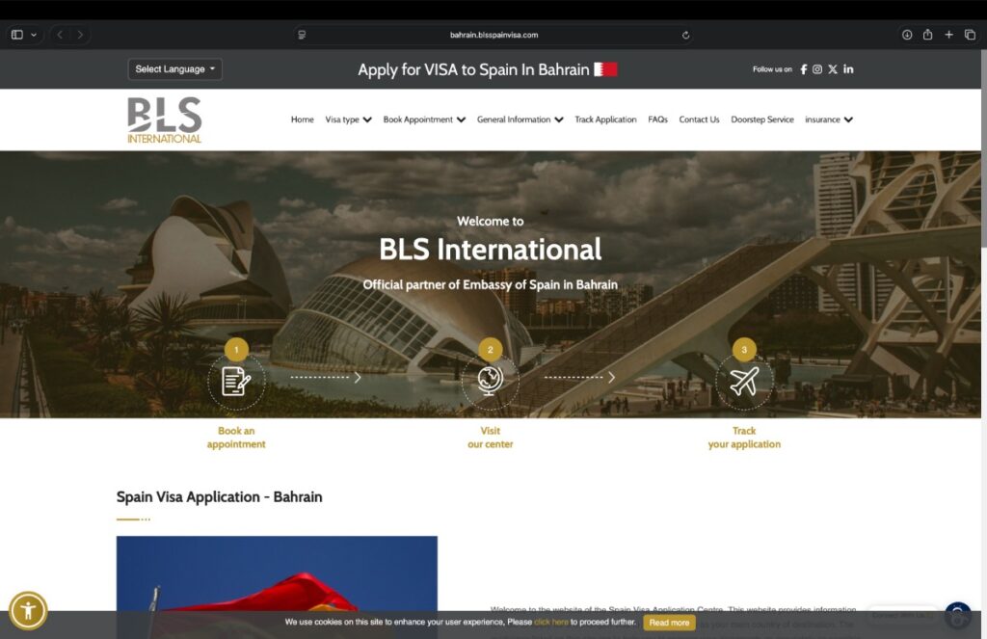Click the 'Official partner of Embassy of Spain' text
The width and height of the screenshot is (987, 639).
[x=491, y=284]
